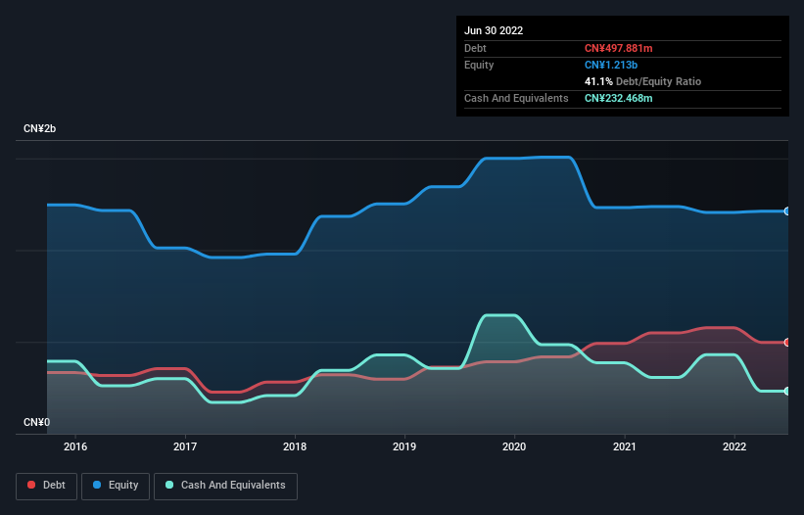This screenshot has width=804, height=515.
Task: Click the CN¥1.213b equity value
Action: pyautogui.click(x=611, y=65)
